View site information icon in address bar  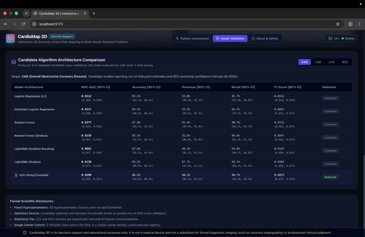tap(34, 24)
